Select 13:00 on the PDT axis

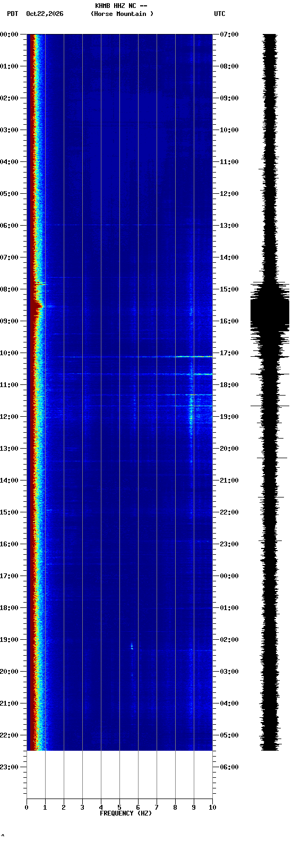tap(9, 449)
